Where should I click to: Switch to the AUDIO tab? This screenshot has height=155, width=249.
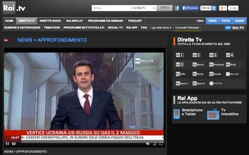click(x=240, y=21)
